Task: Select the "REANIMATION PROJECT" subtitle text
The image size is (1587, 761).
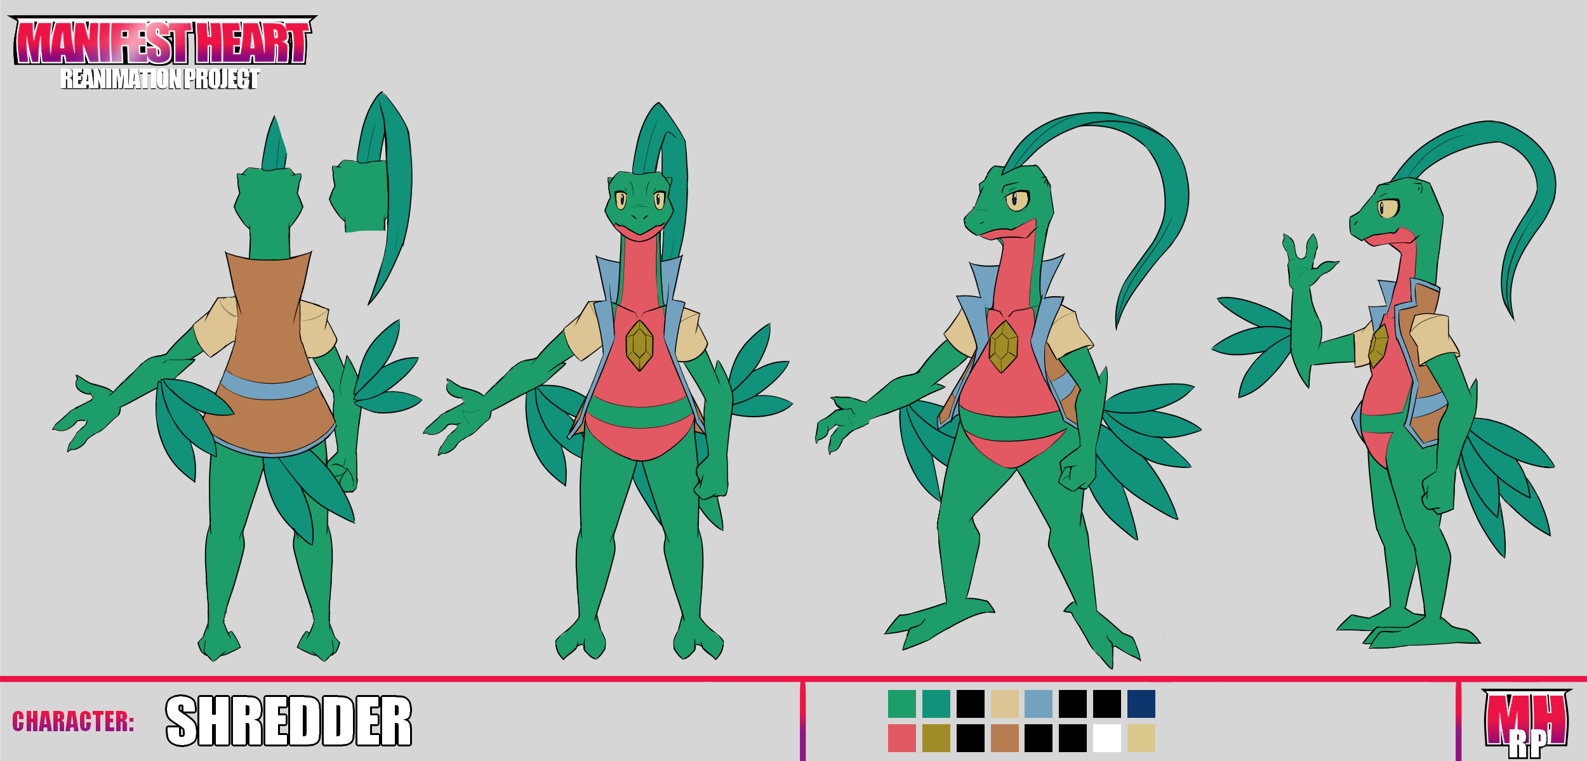Action: pyautogui.click(x=160, y=79)
